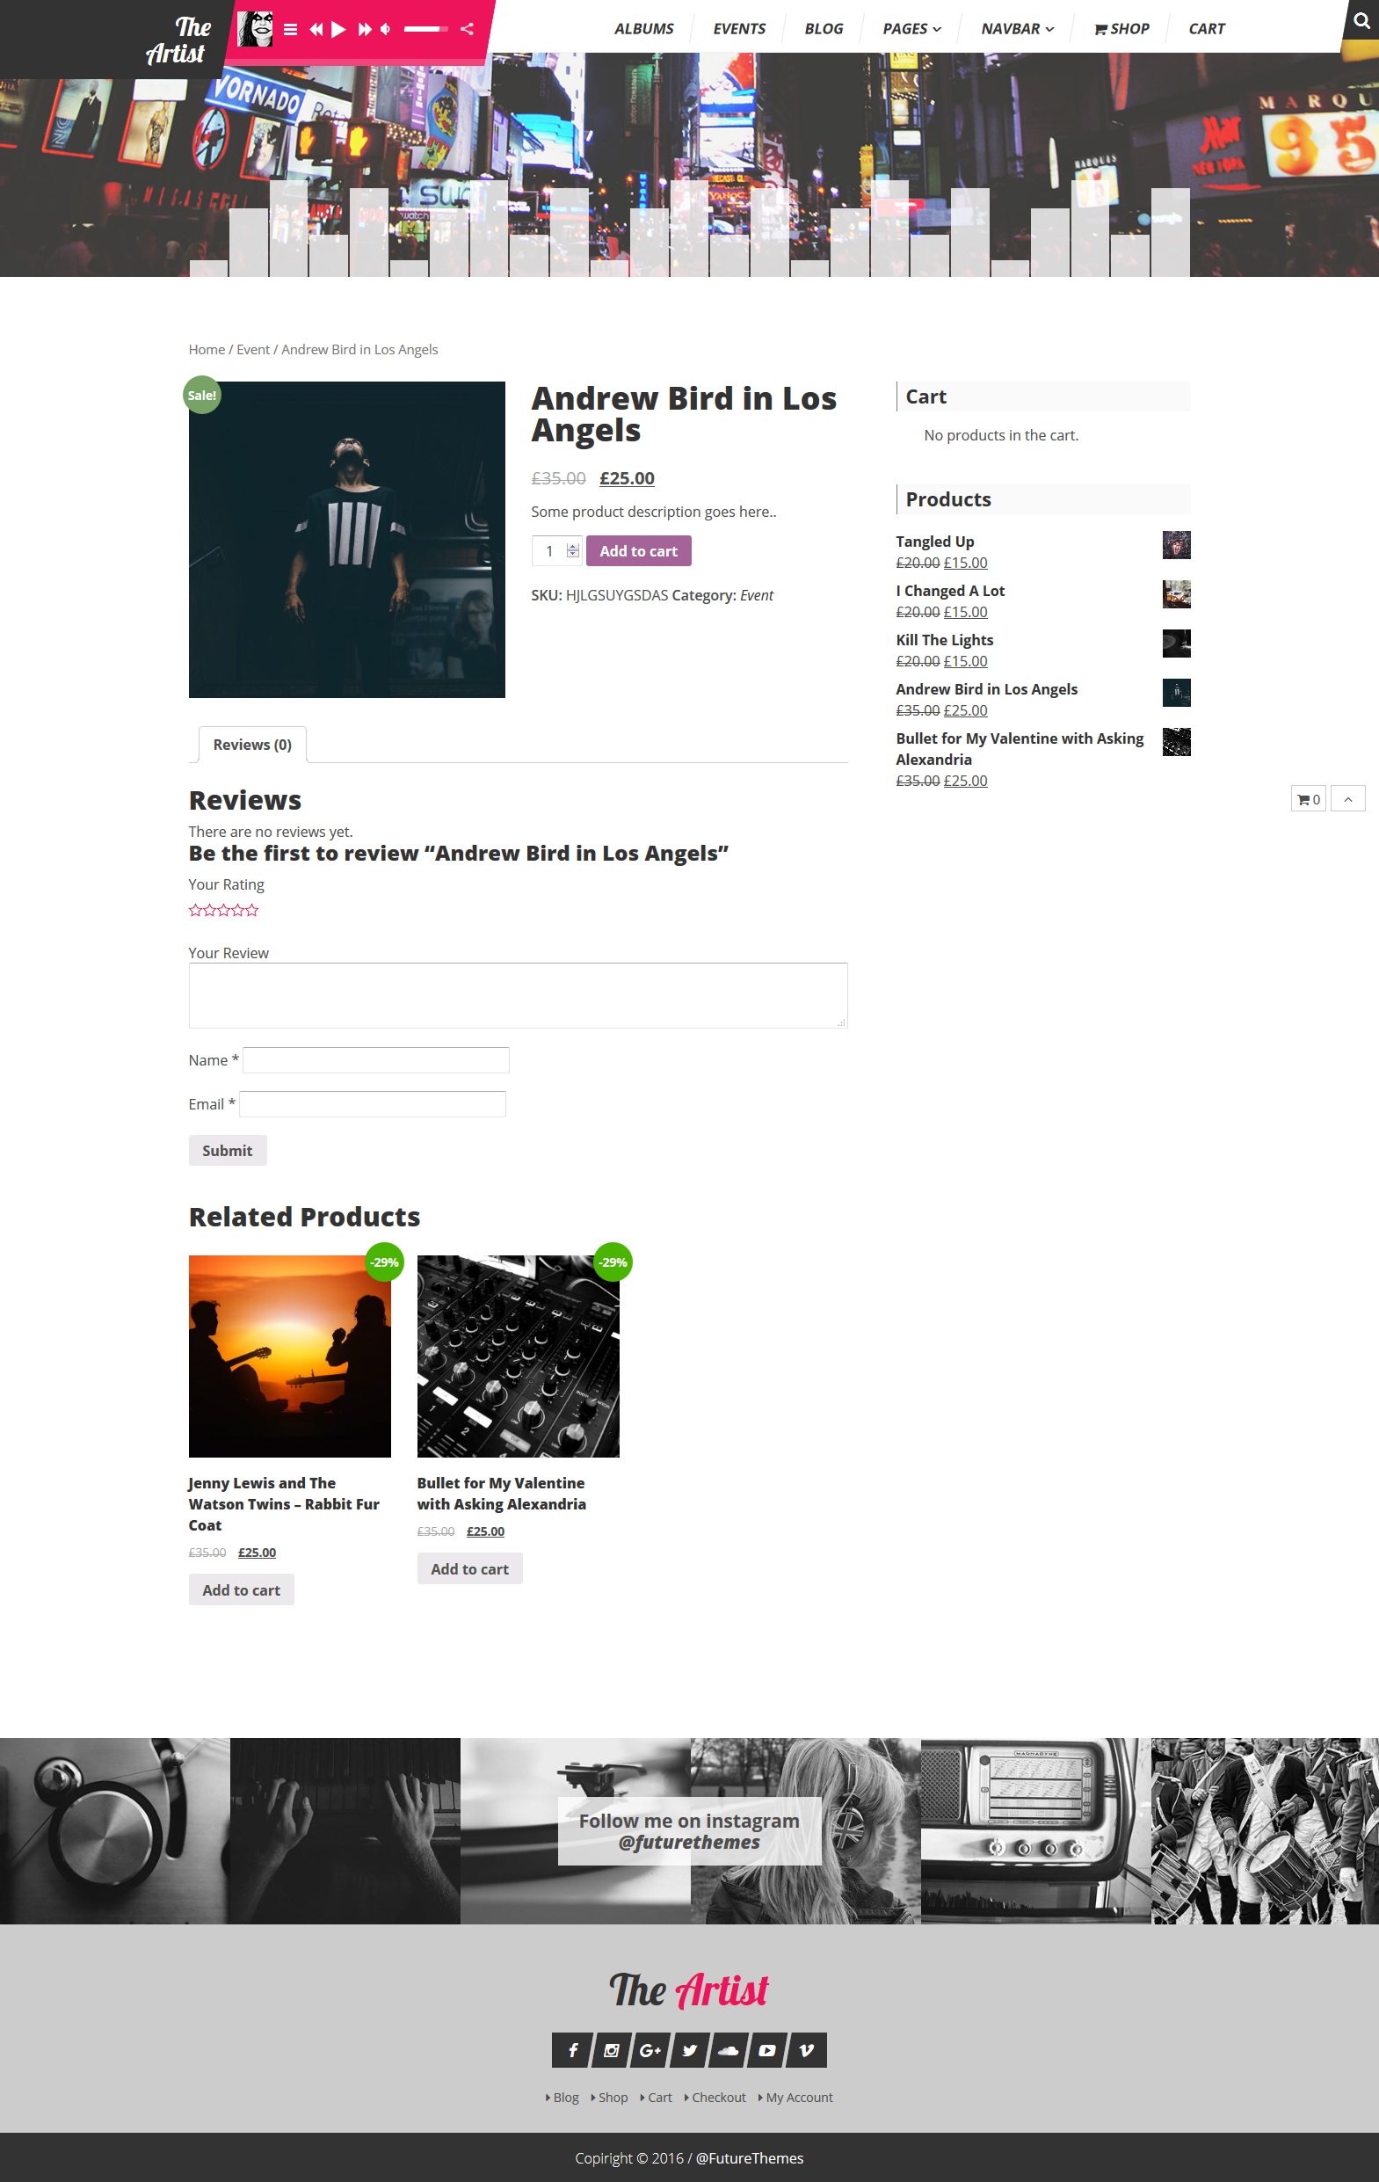Mute the music player volume

click(x=386, y=29)
